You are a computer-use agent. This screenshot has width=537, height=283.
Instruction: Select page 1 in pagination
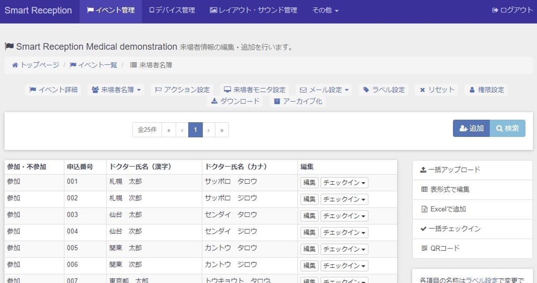(196, 130)
